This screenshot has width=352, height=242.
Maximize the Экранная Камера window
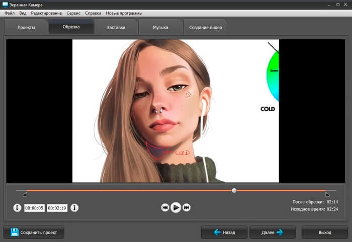coord(338,5)
